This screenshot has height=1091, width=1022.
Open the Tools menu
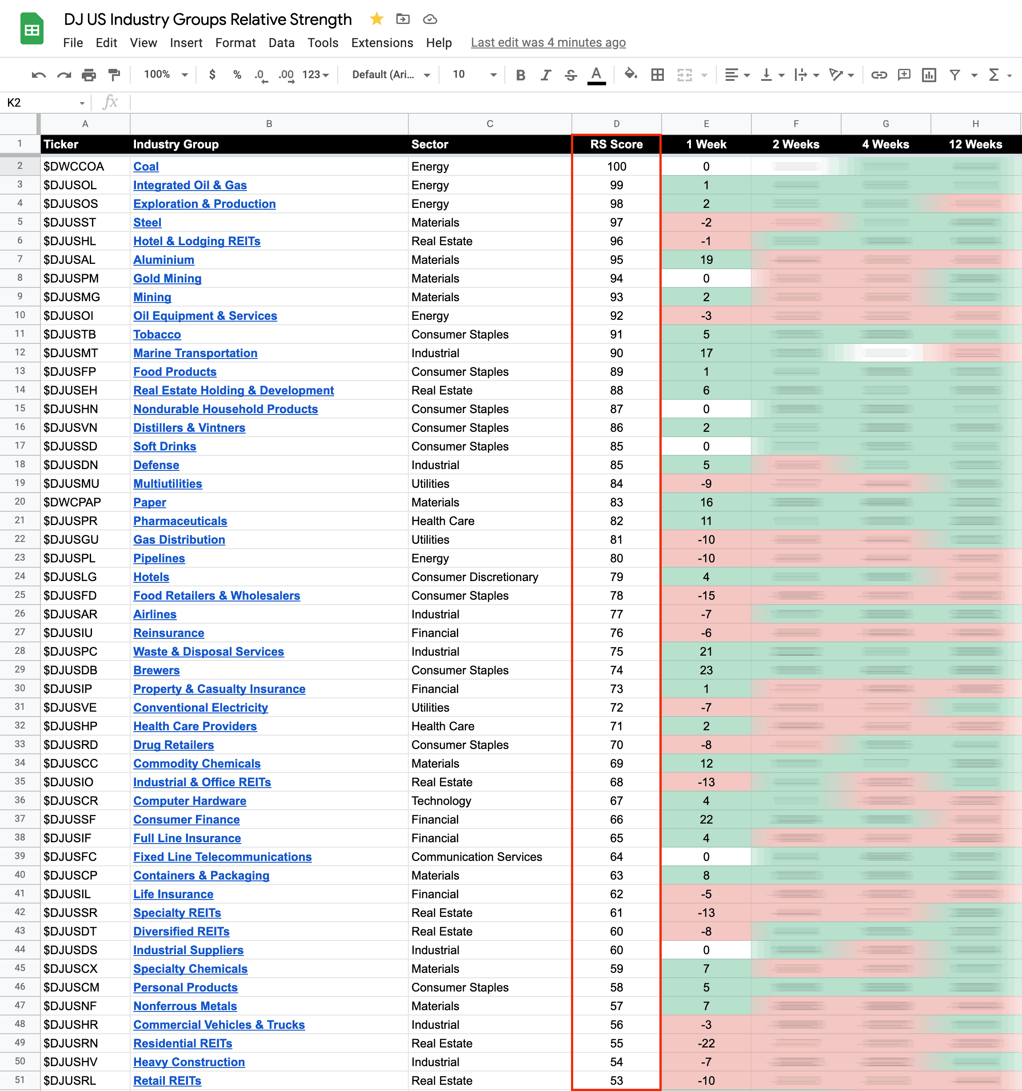323,43
